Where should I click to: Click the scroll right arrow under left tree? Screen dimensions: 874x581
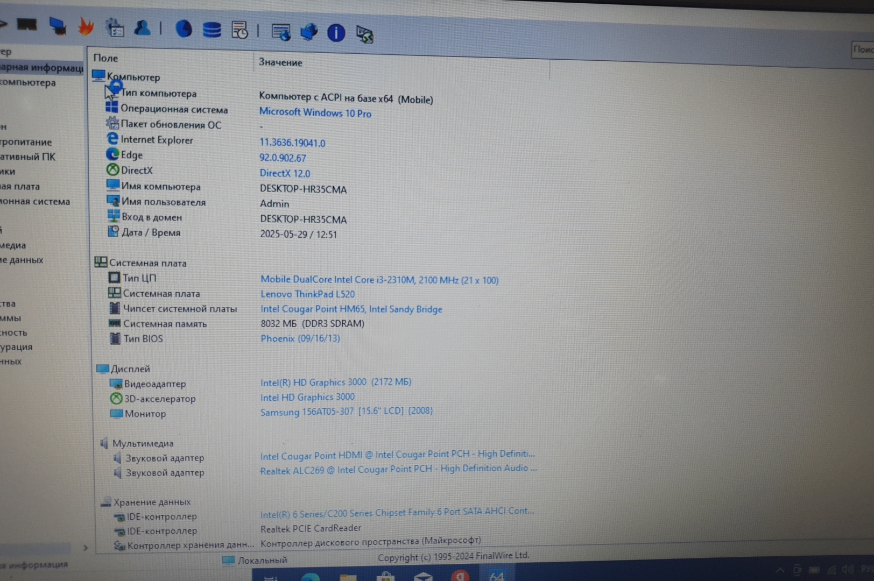85,548
